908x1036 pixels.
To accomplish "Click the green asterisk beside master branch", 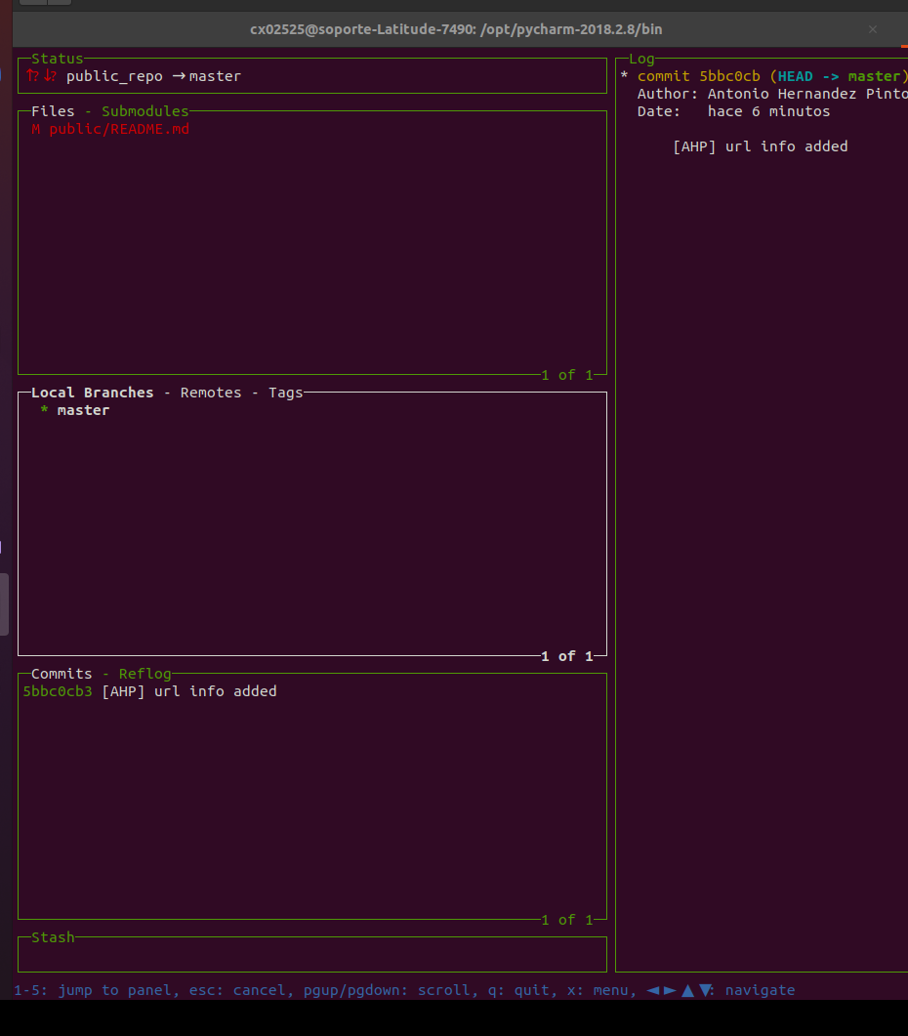I will pos(44,410).
